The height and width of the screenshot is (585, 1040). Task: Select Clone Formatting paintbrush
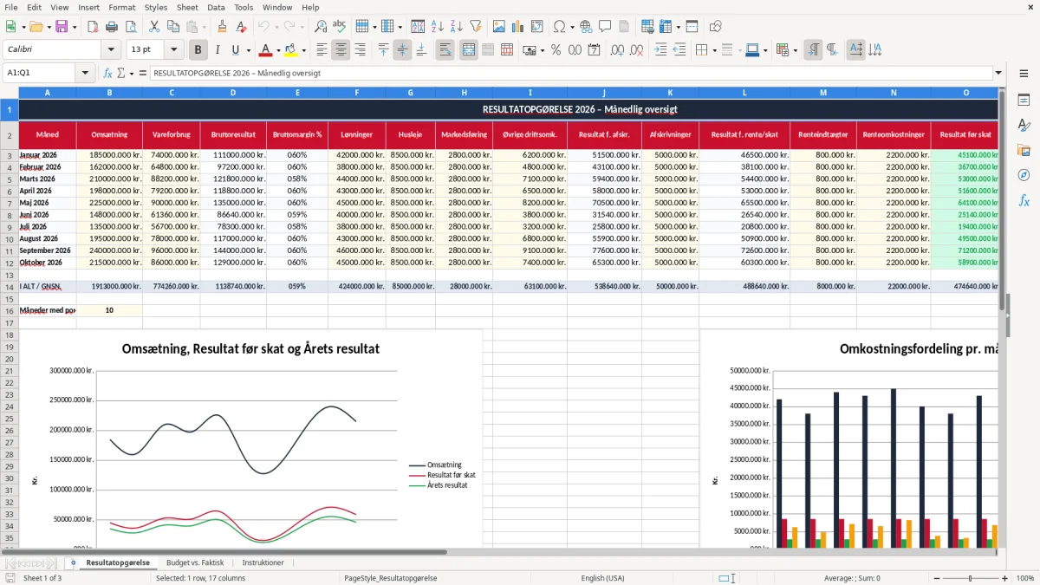(222, 27)
